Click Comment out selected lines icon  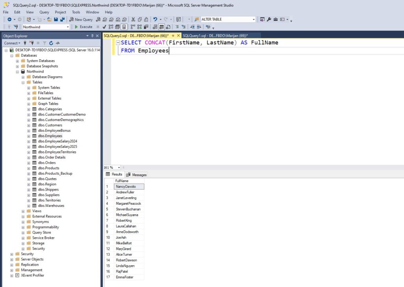click(177, 27)
